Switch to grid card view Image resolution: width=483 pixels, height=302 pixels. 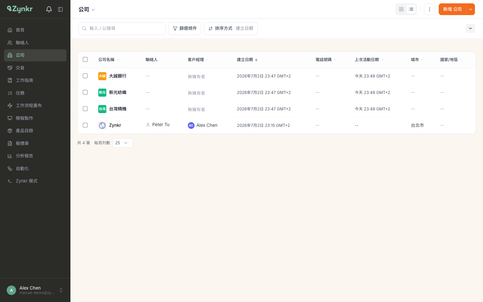click(x=401, y=9)
